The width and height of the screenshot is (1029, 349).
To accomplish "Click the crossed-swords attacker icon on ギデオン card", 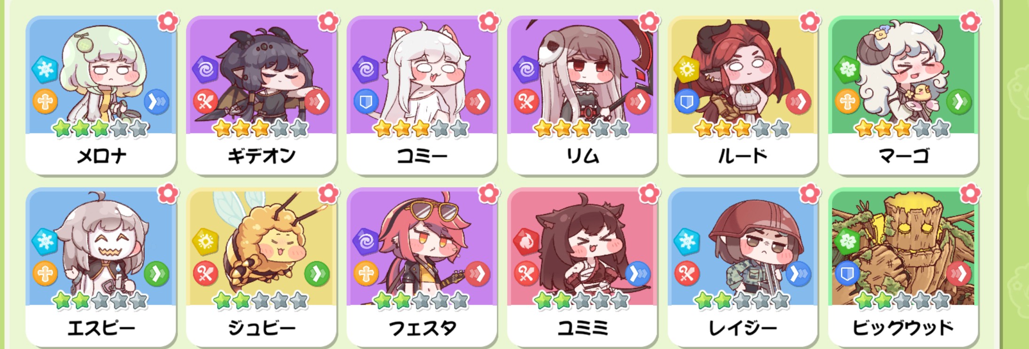I will click(205, 102).
